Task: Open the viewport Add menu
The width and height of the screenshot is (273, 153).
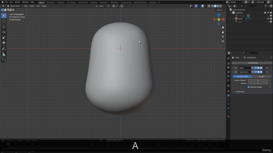Action: tap(38, 6)
